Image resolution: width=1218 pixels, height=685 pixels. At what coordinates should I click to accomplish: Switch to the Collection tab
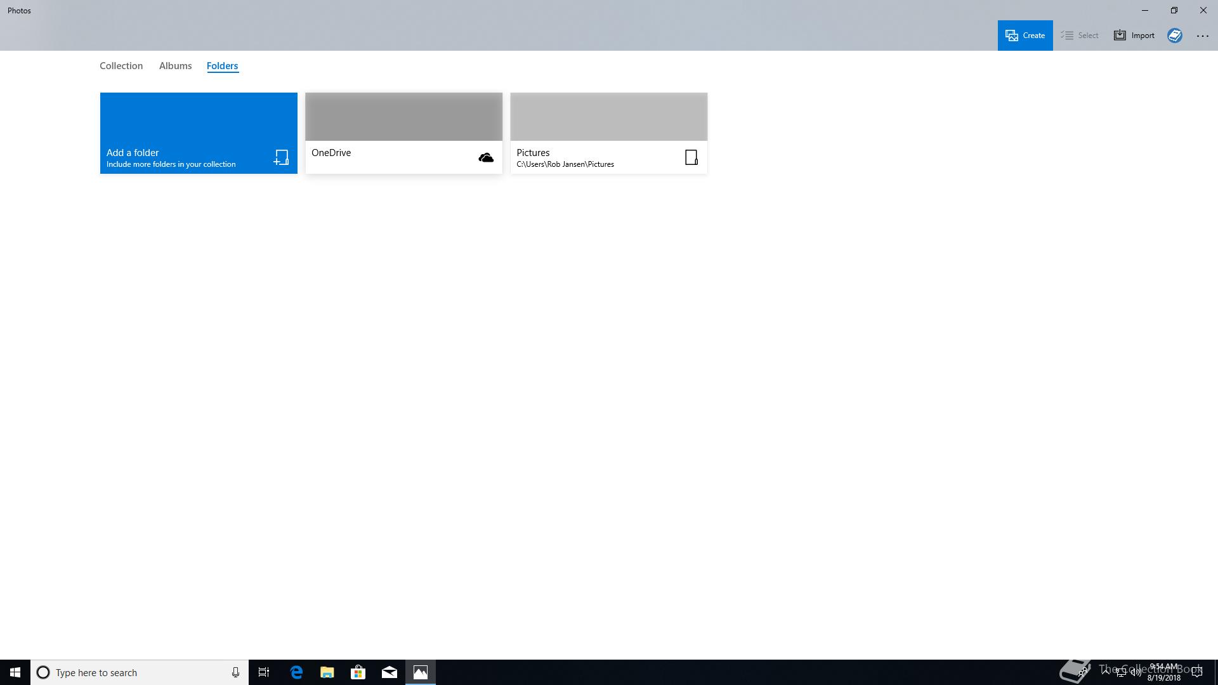pos(121,66)
